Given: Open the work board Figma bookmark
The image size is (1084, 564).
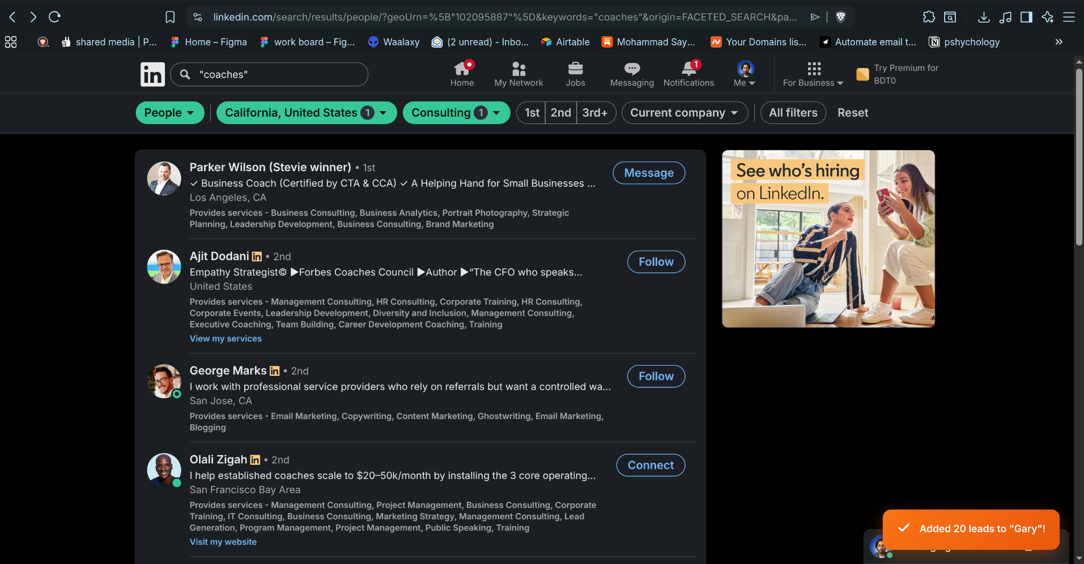Looking at the screenshot, I should 307,42.
